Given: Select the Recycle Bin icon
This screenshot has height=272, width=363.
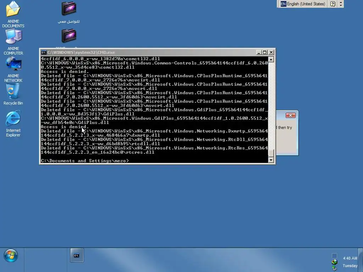Looking at the screenshot, I should click(13, 95).
